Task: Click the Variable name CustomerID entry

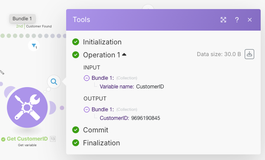Action: click(132, 87)
